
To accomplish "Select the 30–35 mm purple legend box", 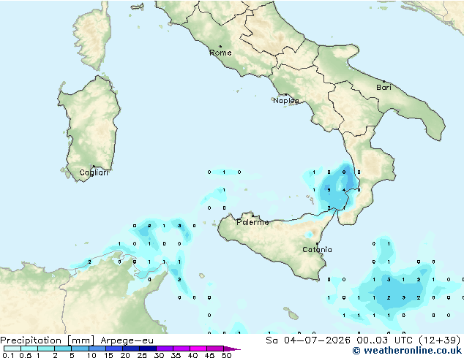I will click(165, 349).
